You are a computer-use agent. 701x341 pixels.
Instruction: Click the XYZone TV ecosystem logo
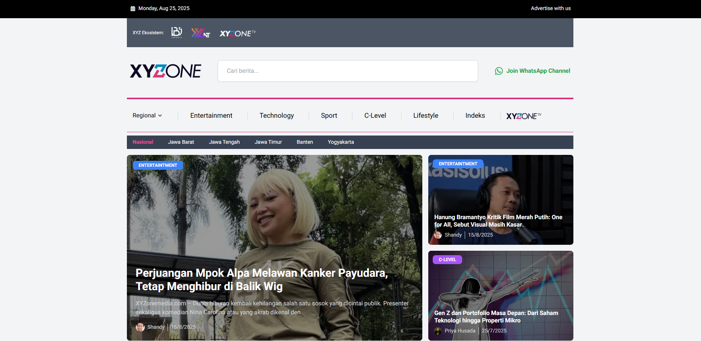pos(237,33)
